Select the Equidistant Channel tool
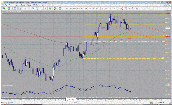This screenshot has height=105, width=172. click(x=122, y=8)
